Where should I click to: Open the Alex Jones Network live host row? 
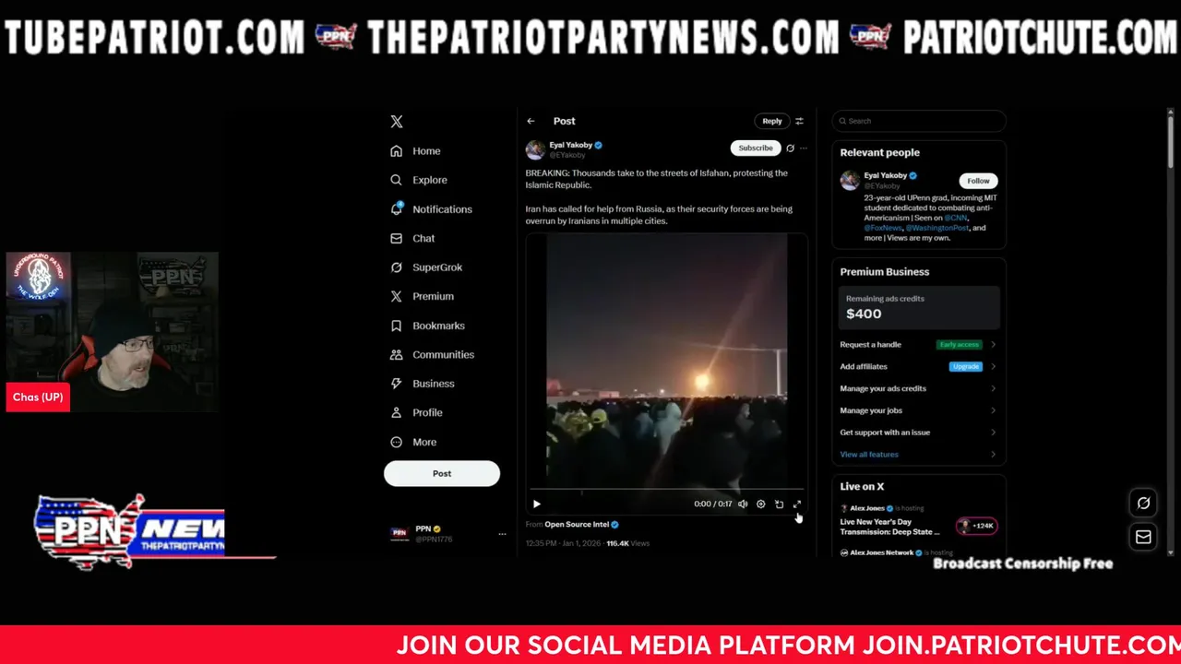pos(896,552)
